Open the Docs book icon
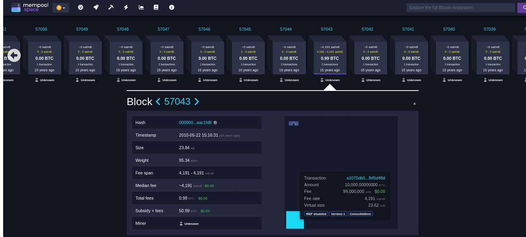This screenshot has width=526, height=237. click(156, 7)
